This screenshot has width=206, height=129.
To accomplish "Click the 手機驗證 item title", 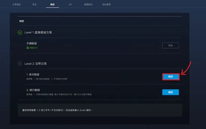I will coord(32,43).
